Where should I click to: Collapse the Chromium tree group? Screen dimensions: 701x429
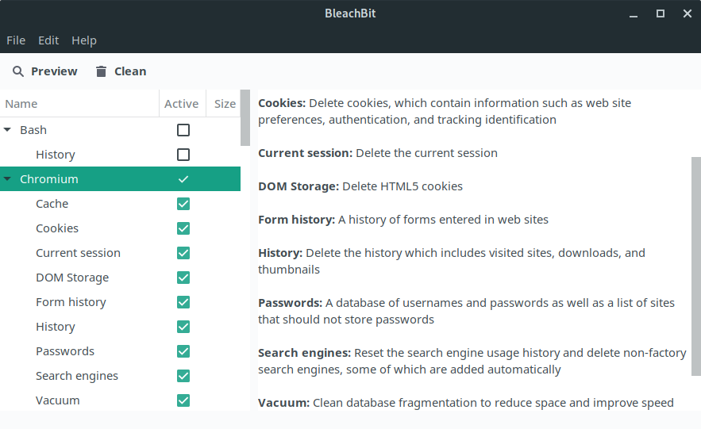click(7, 179)
